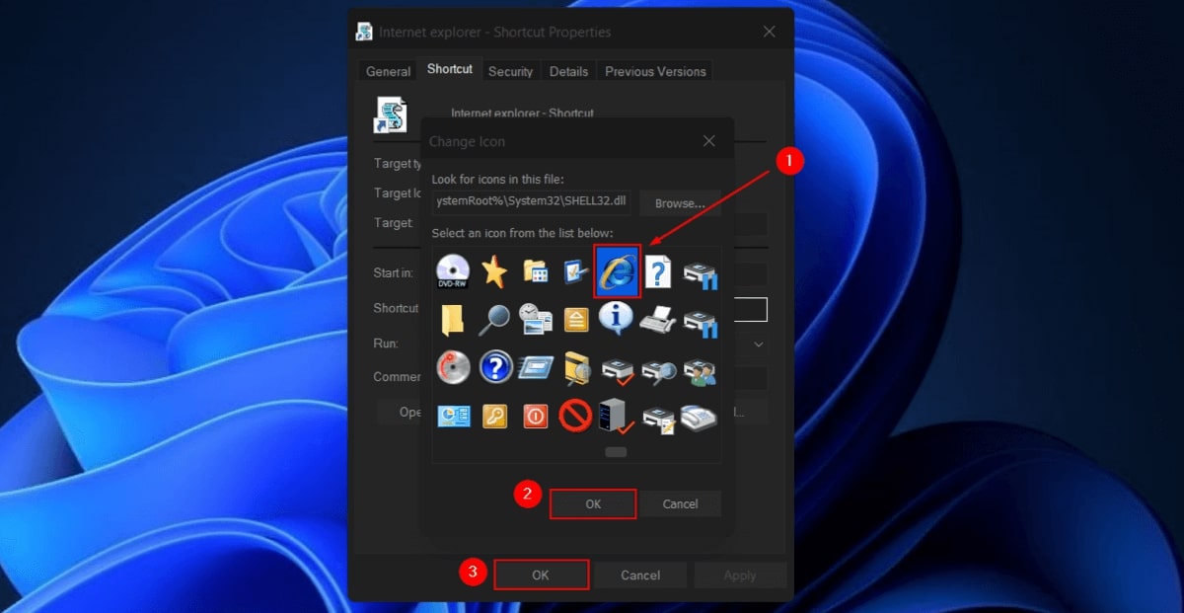Select the red power button icon
Viewport: 1184px width, 613px height.
(x=536, y=416)
